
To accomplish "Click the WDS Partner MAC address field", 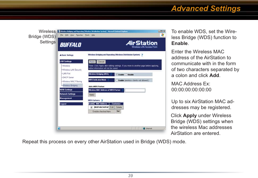I will (135, 90).
